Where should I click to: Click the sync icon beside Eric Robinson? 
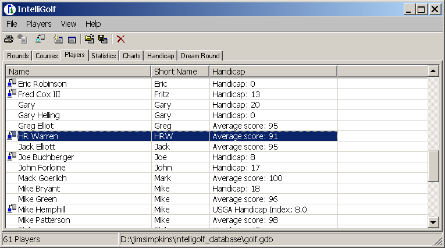pos(12,83)
